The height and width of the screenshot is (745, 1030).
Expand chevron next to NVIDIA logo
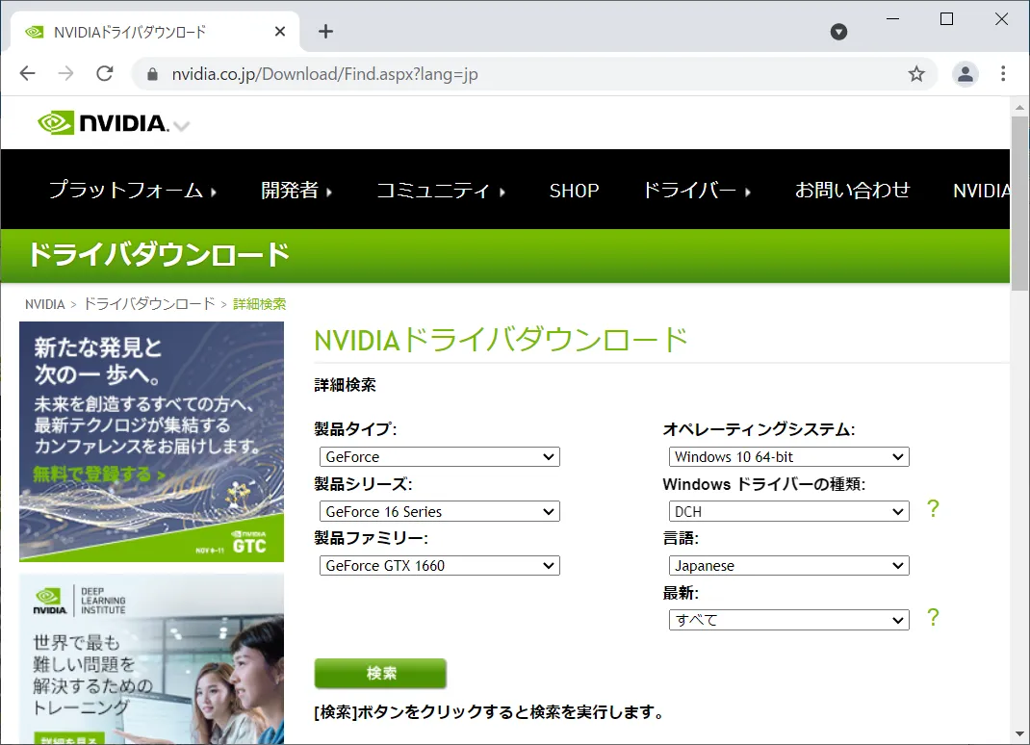tap(182, 125)
